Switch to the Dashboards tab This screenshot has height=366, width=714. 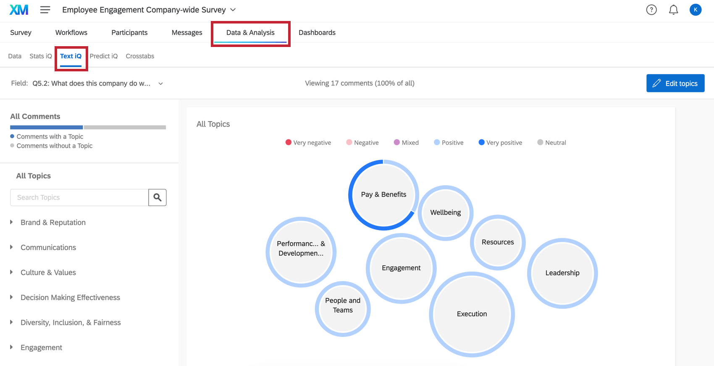[x=317, y=32]
